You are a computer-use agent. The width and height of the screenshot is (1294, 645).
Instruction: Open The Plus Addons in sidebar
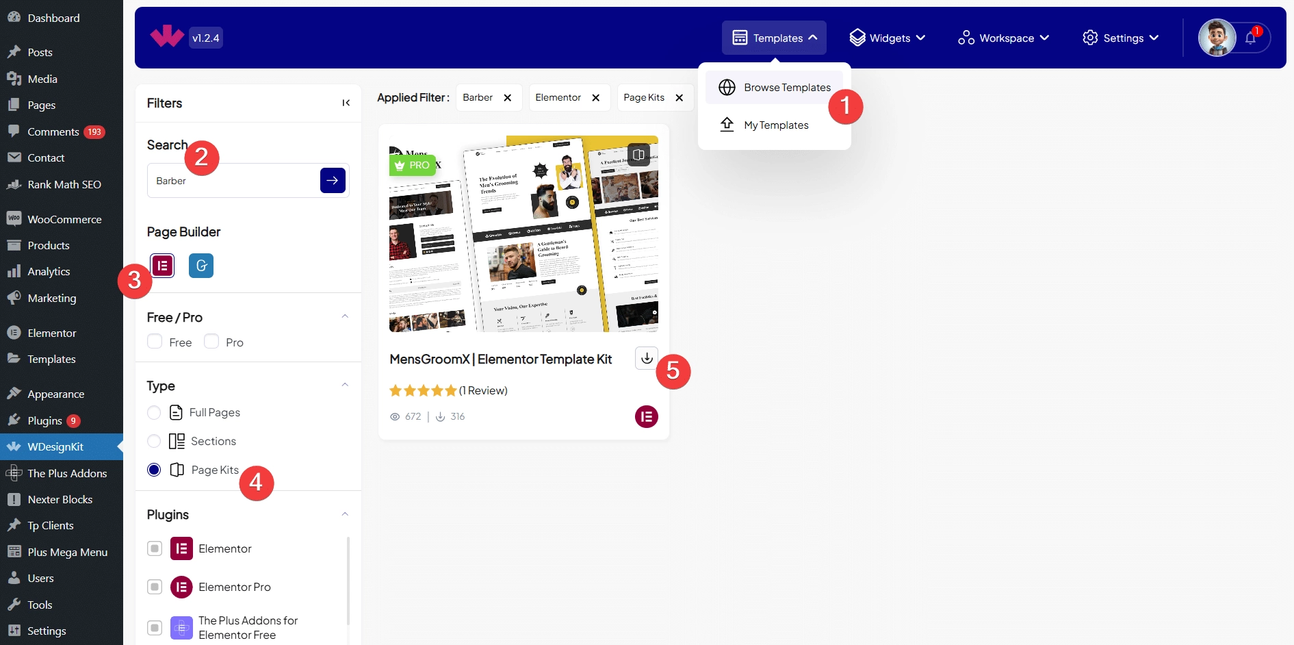click(x=67, y=473)
